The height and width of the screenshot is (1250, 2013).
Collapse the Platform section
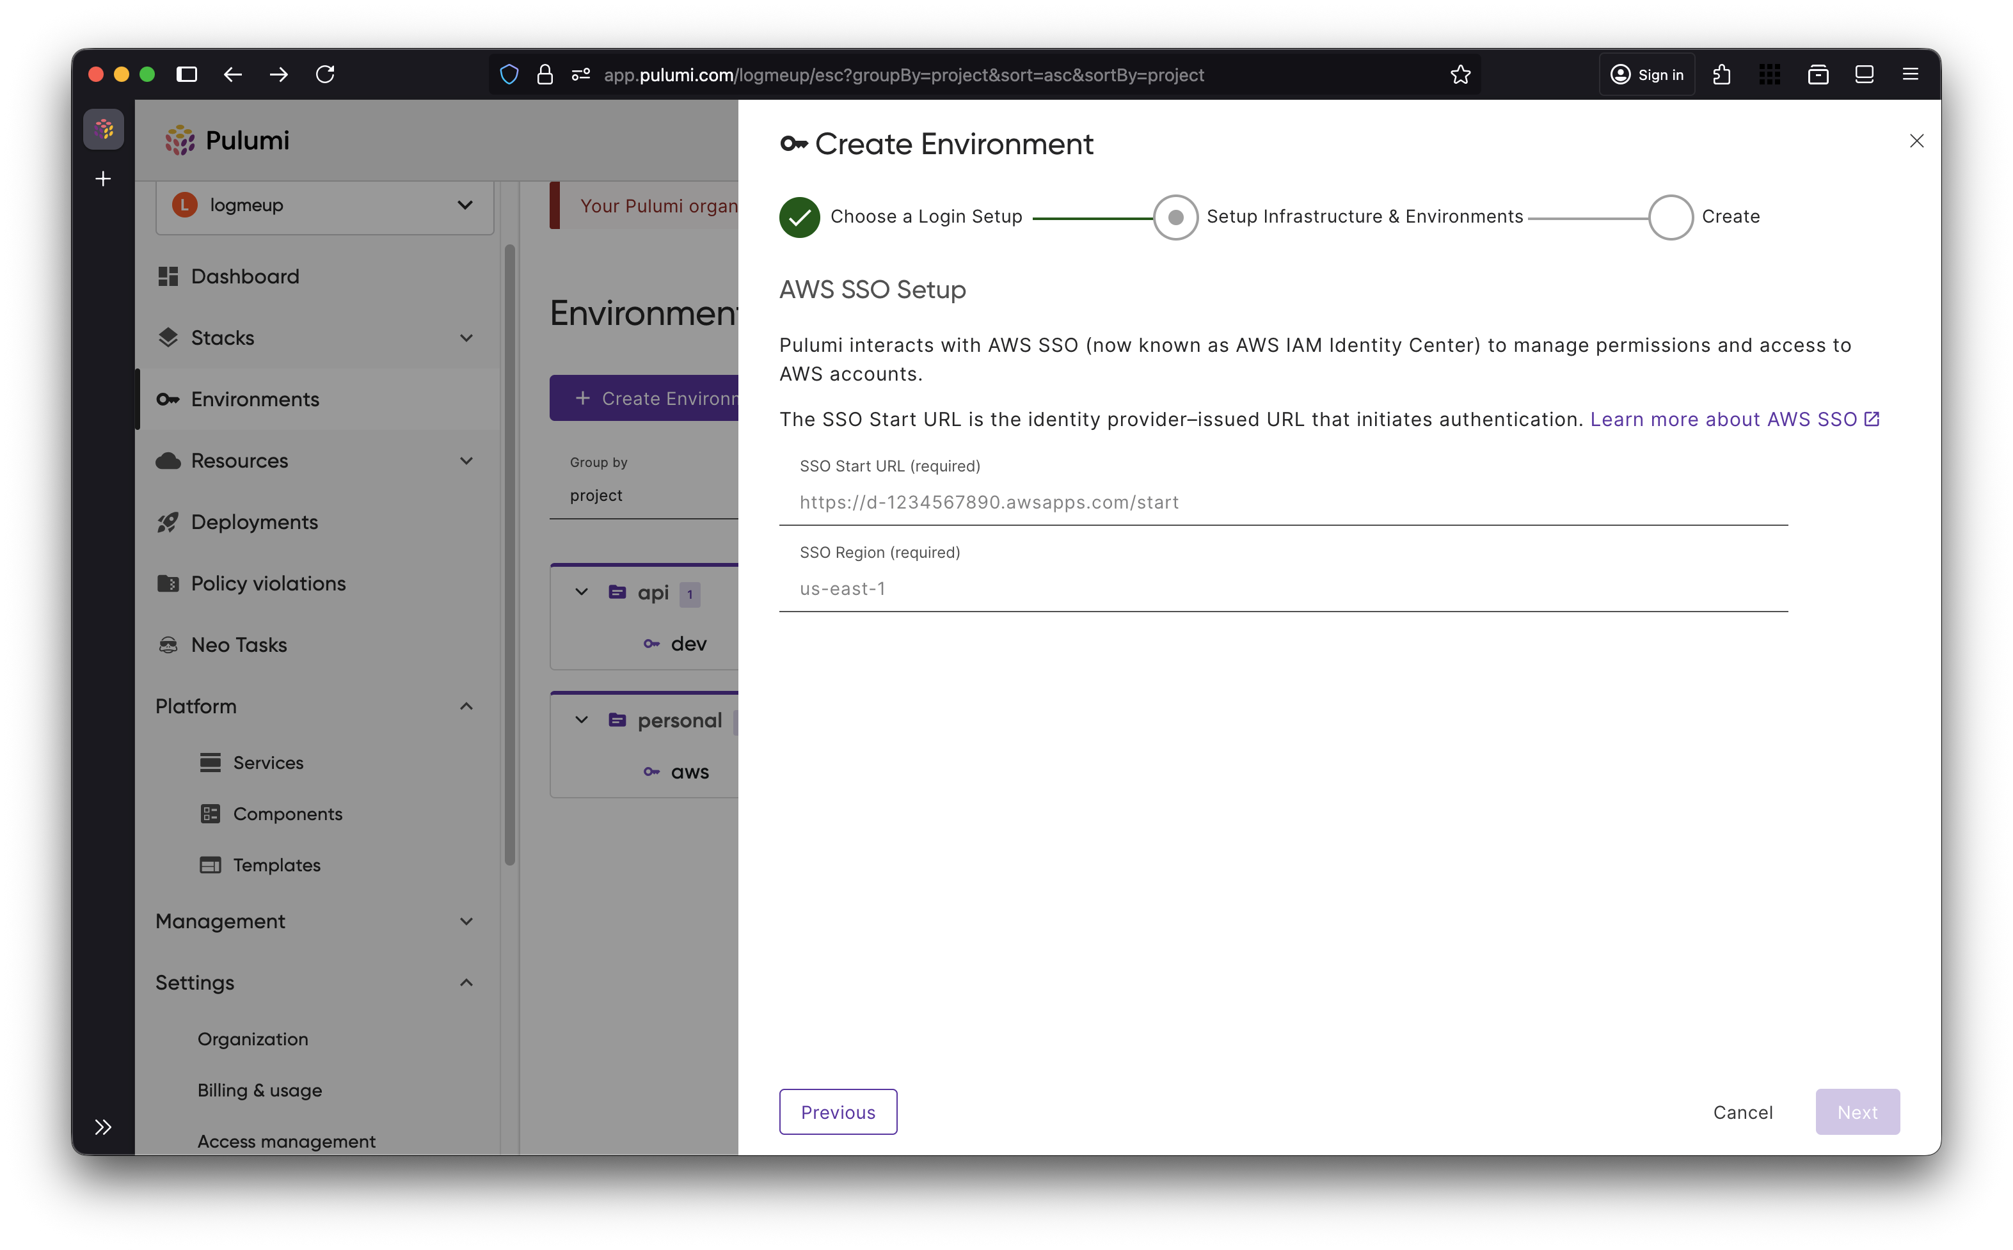click(x=466, y=706)
